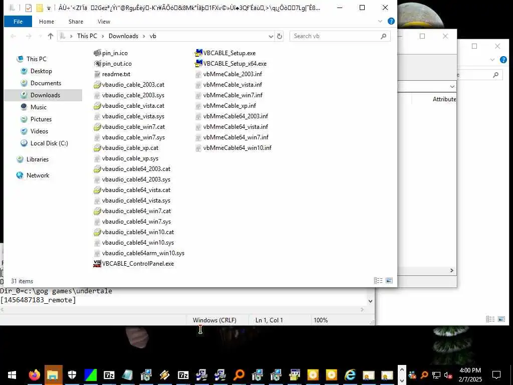Screen dimensions: 513x385
Task: Open Customize Quick Access Toolbar dropdown
Action: tap(49, 8)
